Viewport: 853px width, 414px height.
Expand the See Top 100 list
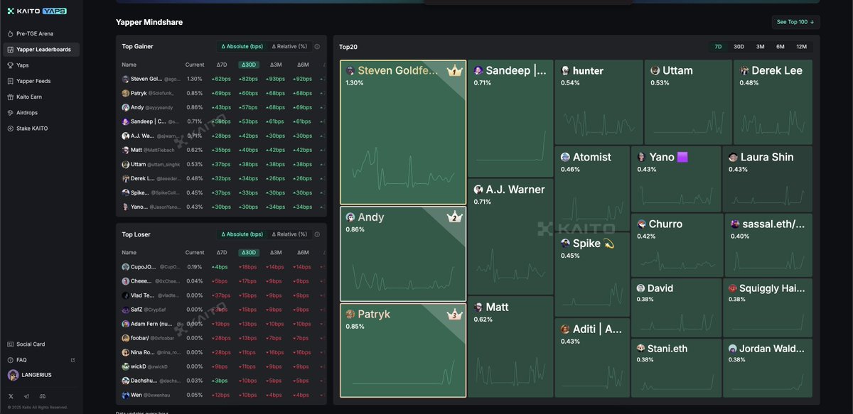tap(795, 22)
